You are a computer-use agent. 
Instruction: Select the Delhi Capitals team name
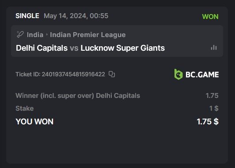42,48
